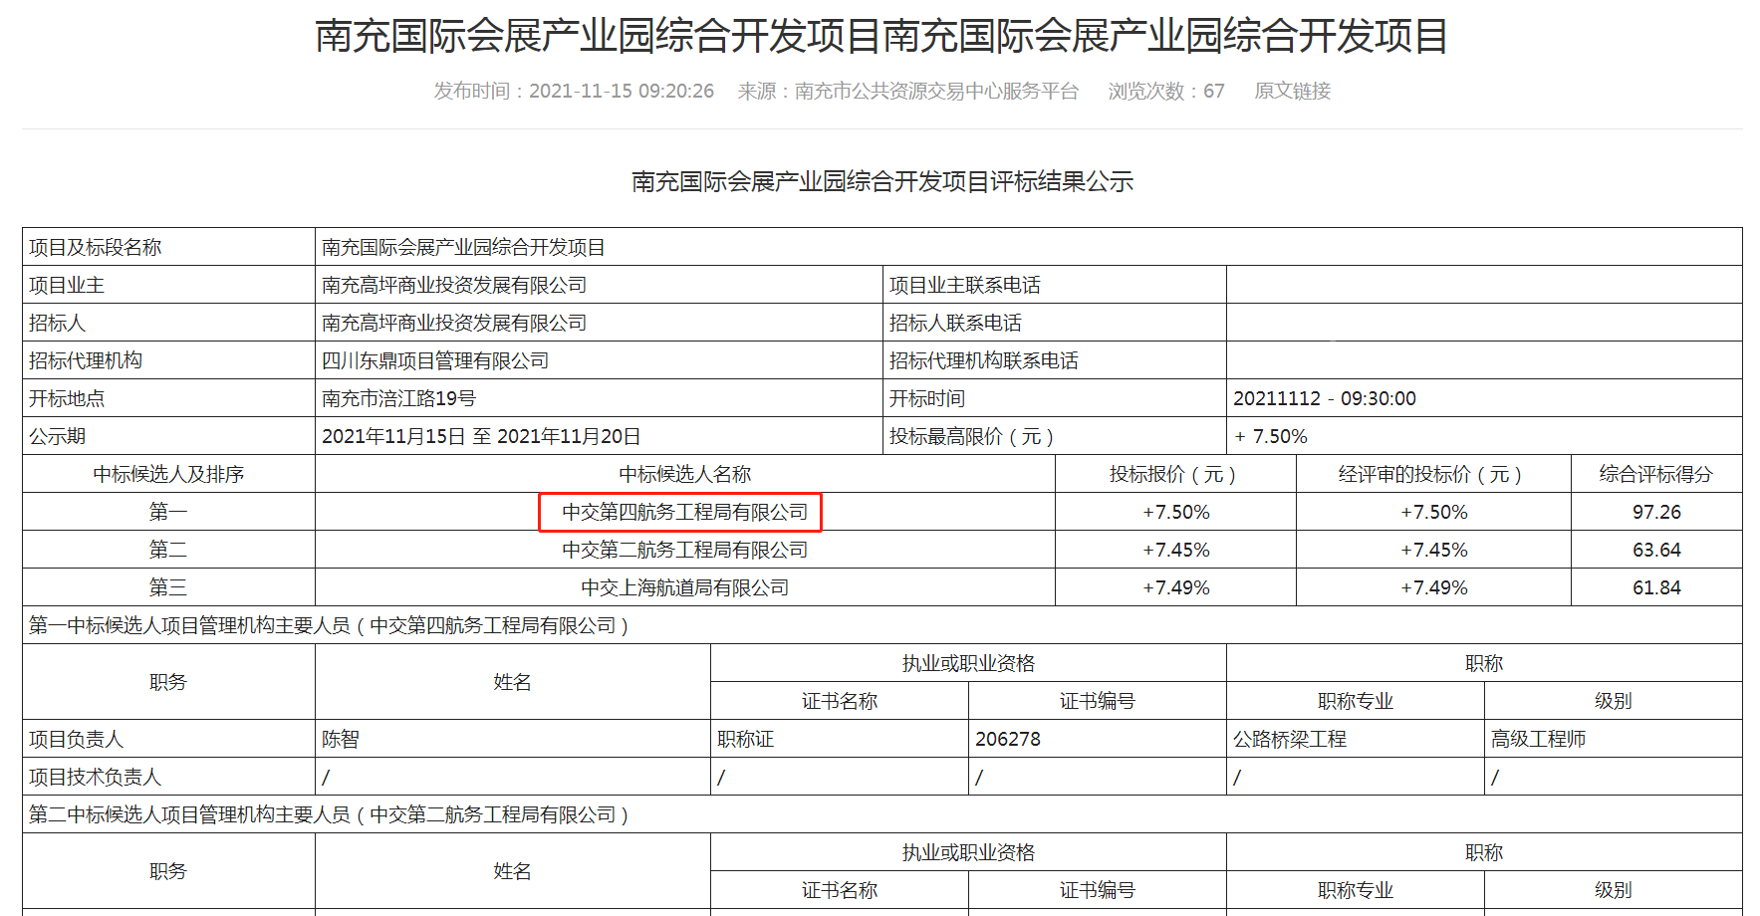The width and height of the screenshot is (1760, 916).
Task: Click the 招标代理机构联系电话 cell
Action: tap(1055, 360)
